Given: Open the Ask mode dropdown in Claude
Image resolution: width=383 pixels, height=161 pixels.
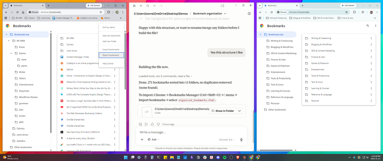Looking at the screenshot, I should coord(154,140).
